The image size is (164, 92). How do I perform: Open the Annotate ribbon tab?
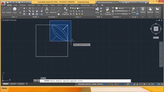pyautogui.click(x=23, y=5)
